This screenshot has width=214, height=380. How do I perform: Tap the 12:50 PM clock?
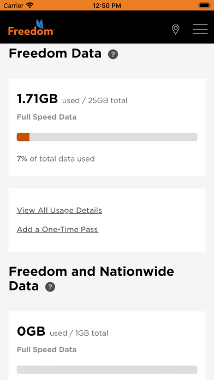click(107, 5)
